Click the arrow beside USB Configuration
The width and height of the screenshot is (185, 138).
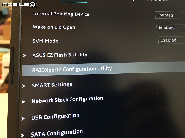point(23,118)
